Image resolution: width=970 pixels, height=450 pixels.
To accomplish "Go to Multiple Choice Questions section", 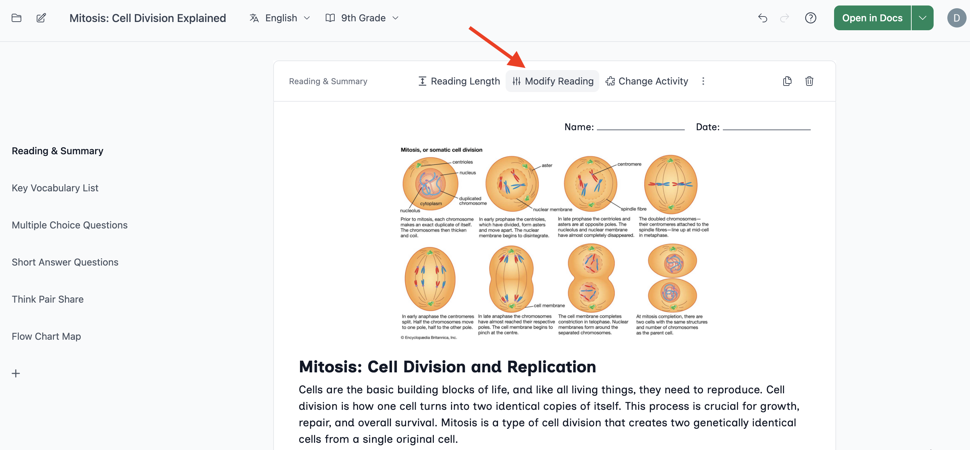I will tap(70, 225).
